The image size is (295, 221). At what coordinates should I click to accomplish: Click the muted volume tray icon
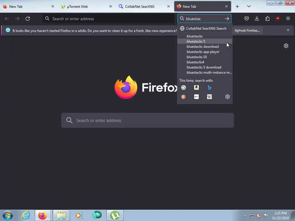[259, 216]
